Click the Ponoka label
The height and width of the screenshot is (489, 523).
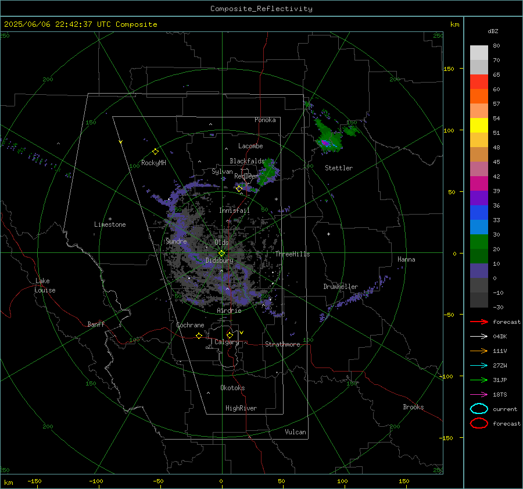click(265, 120)
